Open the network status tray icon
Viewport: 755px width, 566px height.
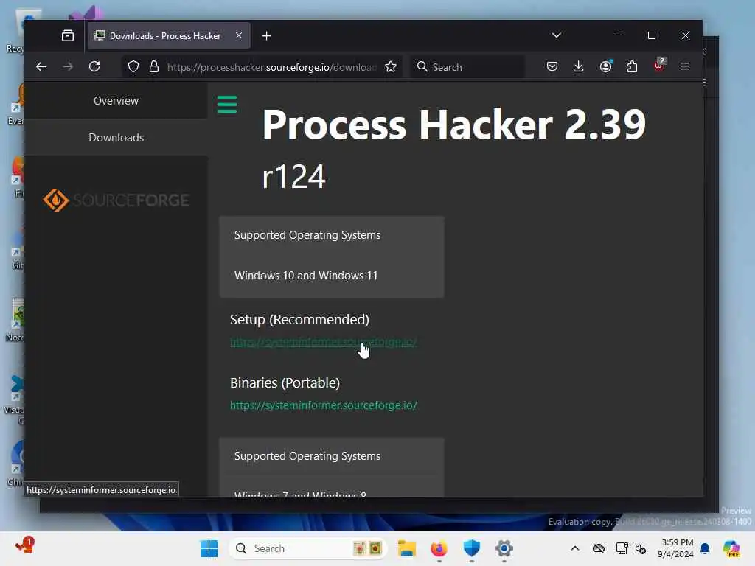point(622,548)
